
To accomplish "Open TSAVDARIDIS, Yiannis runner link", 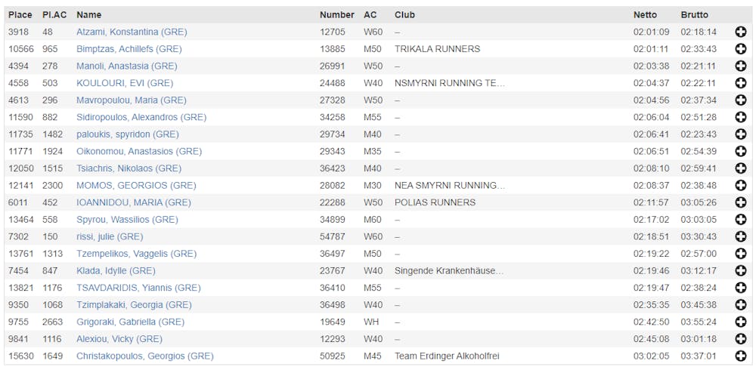I will [x=138, y=288].
